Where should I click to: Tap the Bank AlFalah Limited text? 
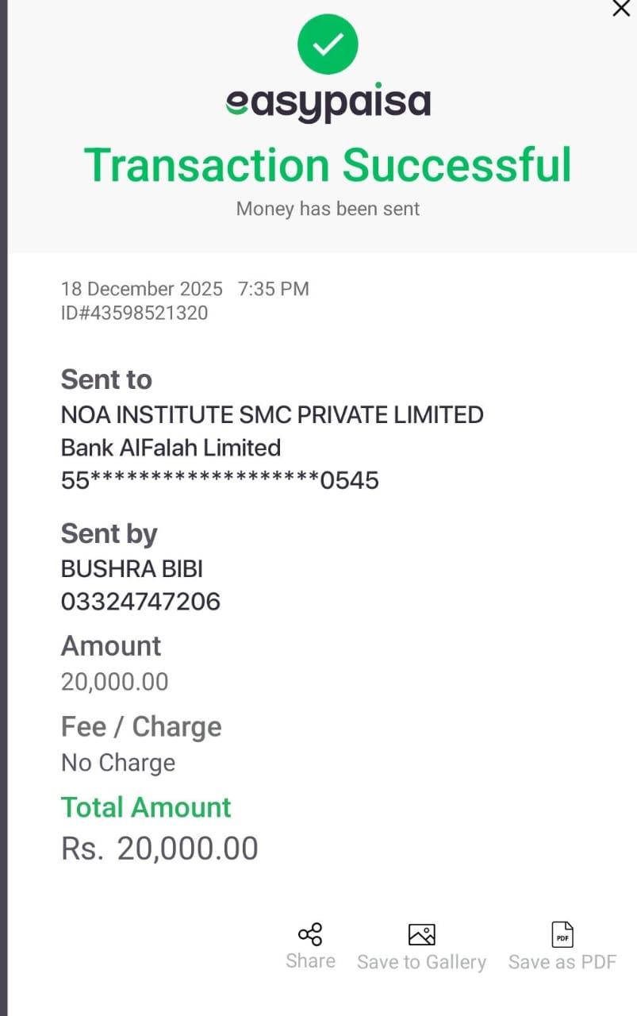171,448
